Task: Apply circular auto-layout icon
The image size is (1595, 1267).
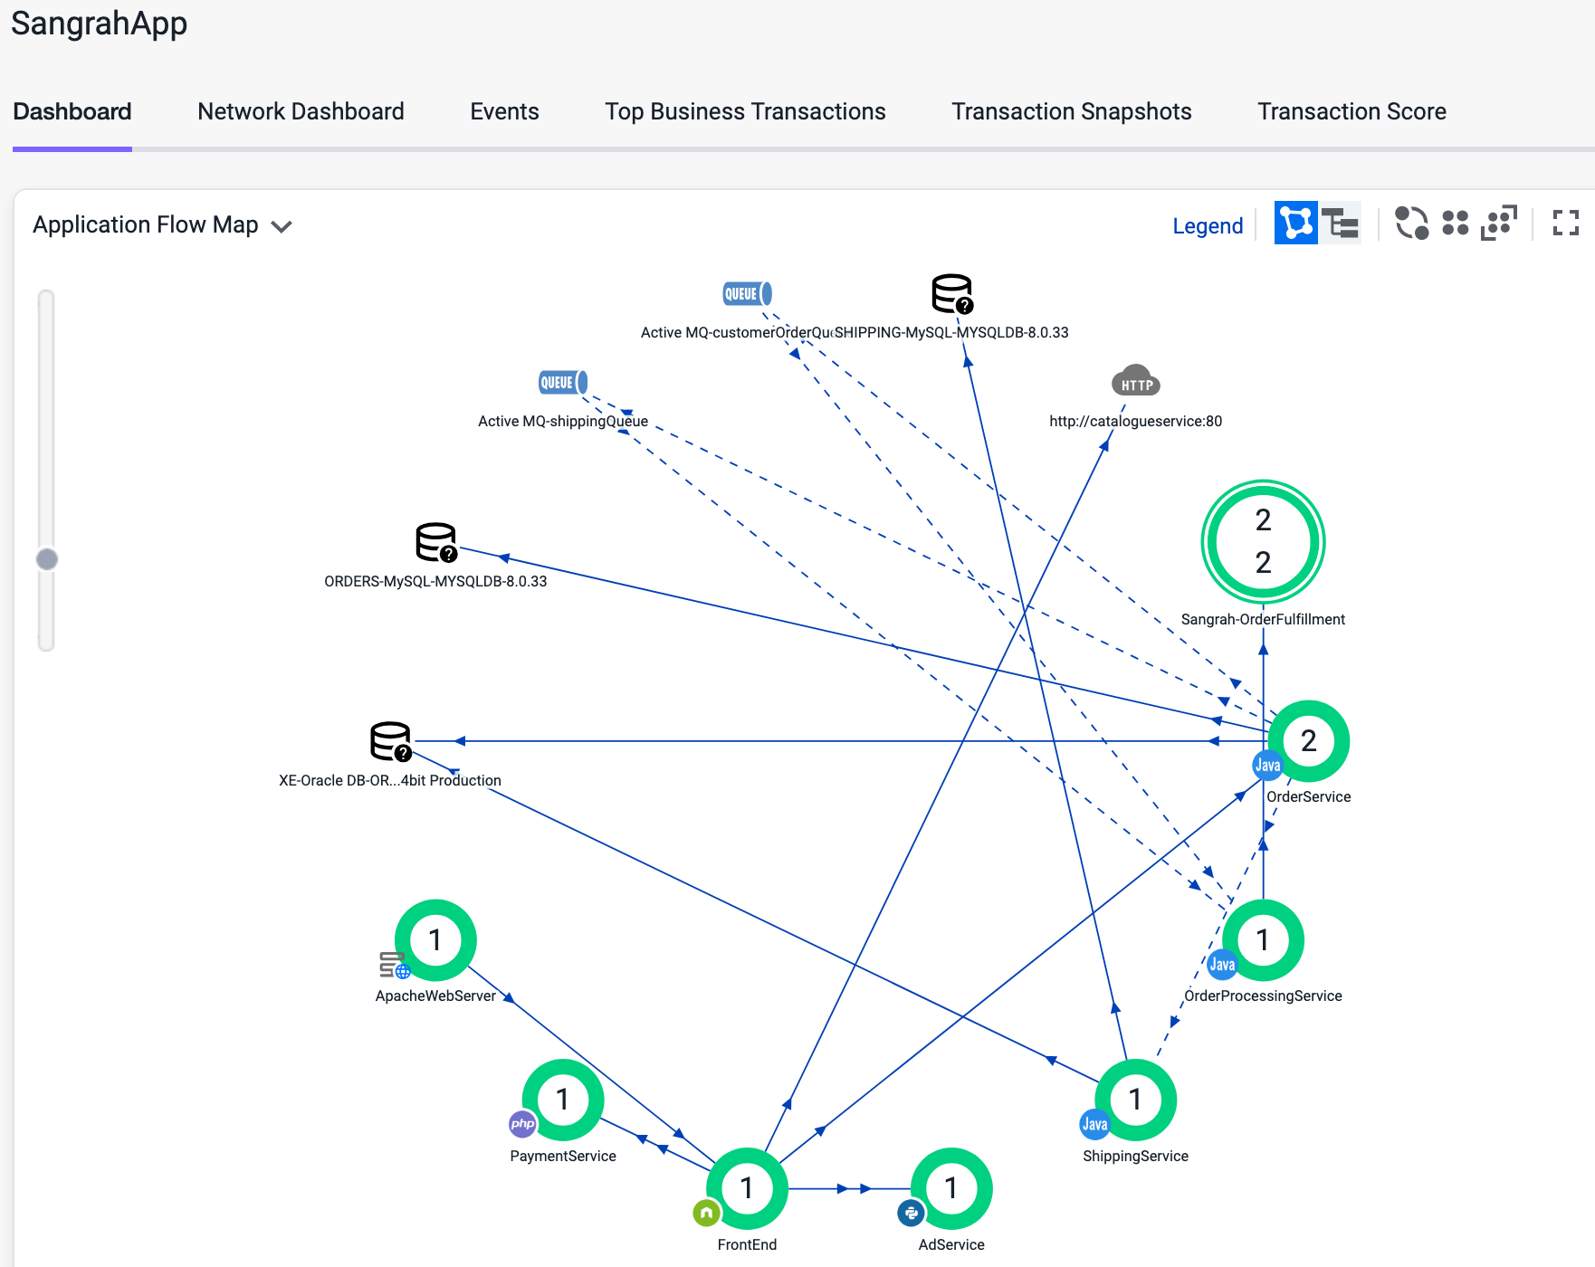Action: pos(1411,223)
